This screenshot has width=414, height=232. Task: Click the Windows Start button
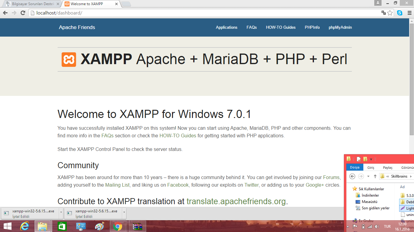tap(8, 226)
